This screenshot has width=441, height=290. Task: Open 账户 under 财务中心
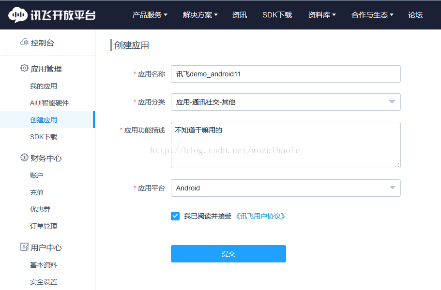click(37, 175)
